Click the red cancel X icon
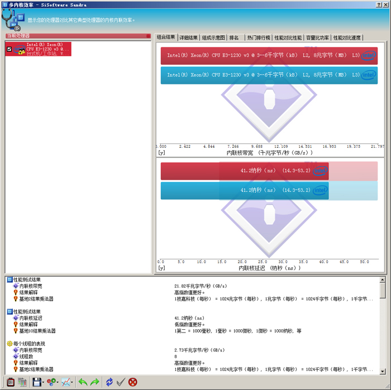 coord(133,382)
